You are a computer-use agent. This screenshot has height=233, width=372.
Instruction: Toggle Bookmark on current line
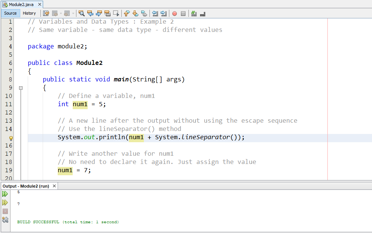click(144, 14)
